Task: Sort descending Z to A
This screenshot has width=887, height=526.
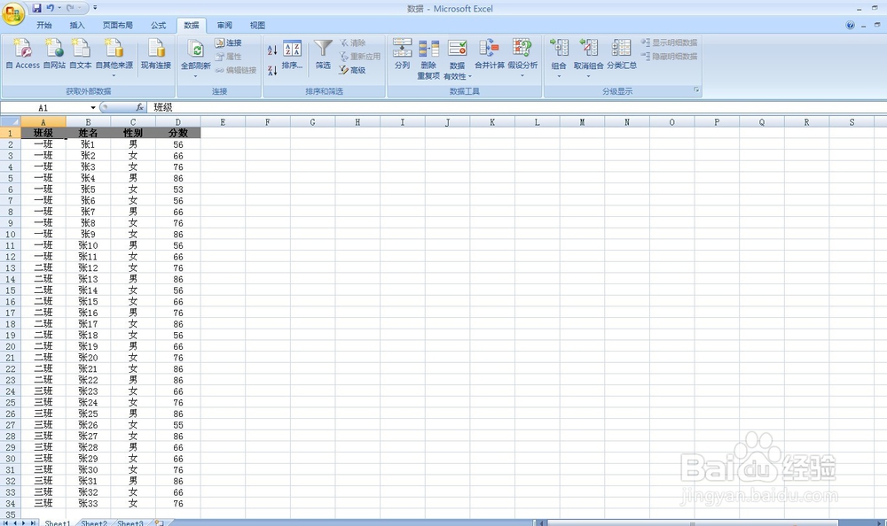Action: coord(272,71)
